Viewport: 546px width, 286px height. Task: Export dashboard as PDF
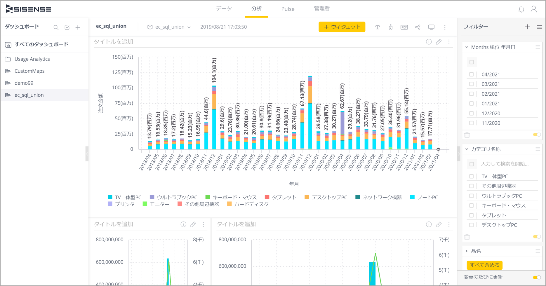tap(404, 27)
